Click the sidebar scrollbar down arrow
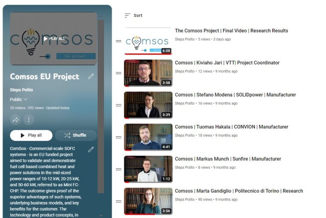 101,216
